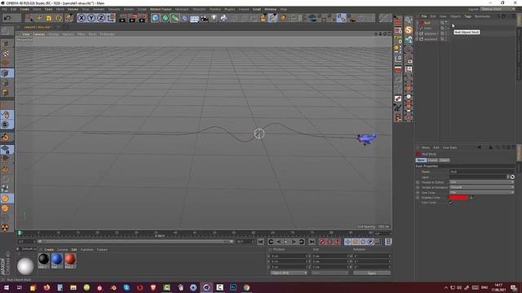Switch to the Coord. tab
Image resolution: width=522 pixels, height=293 pixels.
[432, 160]
